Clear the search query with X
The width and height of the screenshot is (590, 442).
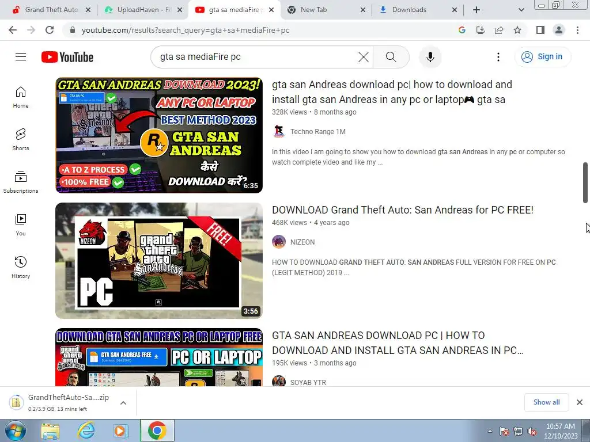[363, 57]
